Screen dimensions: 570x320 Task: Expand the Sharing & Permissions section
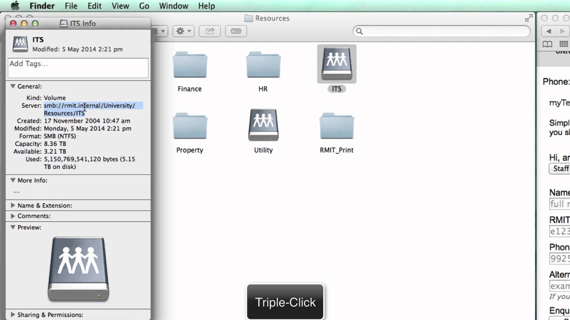point(13,315)
